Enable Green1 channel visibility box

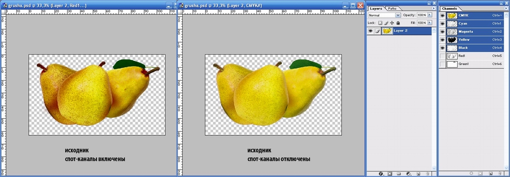click(x=442, y=64)
